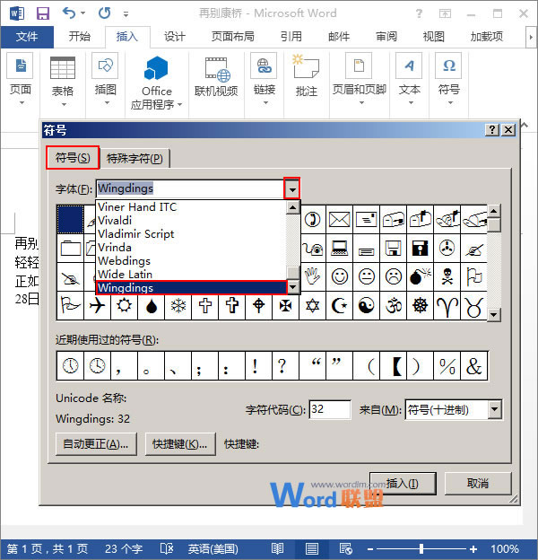Image resolution: width=538 pixels, height=560 pixels.
Task: Select the bomb symbol
Action: (x=421, y=276)
